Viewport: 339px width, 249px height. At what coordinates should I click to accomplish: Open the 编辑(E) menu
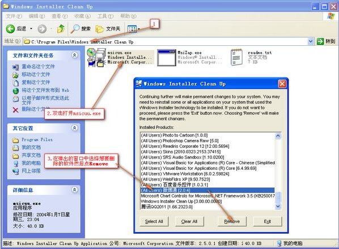(x=37, y=16)
